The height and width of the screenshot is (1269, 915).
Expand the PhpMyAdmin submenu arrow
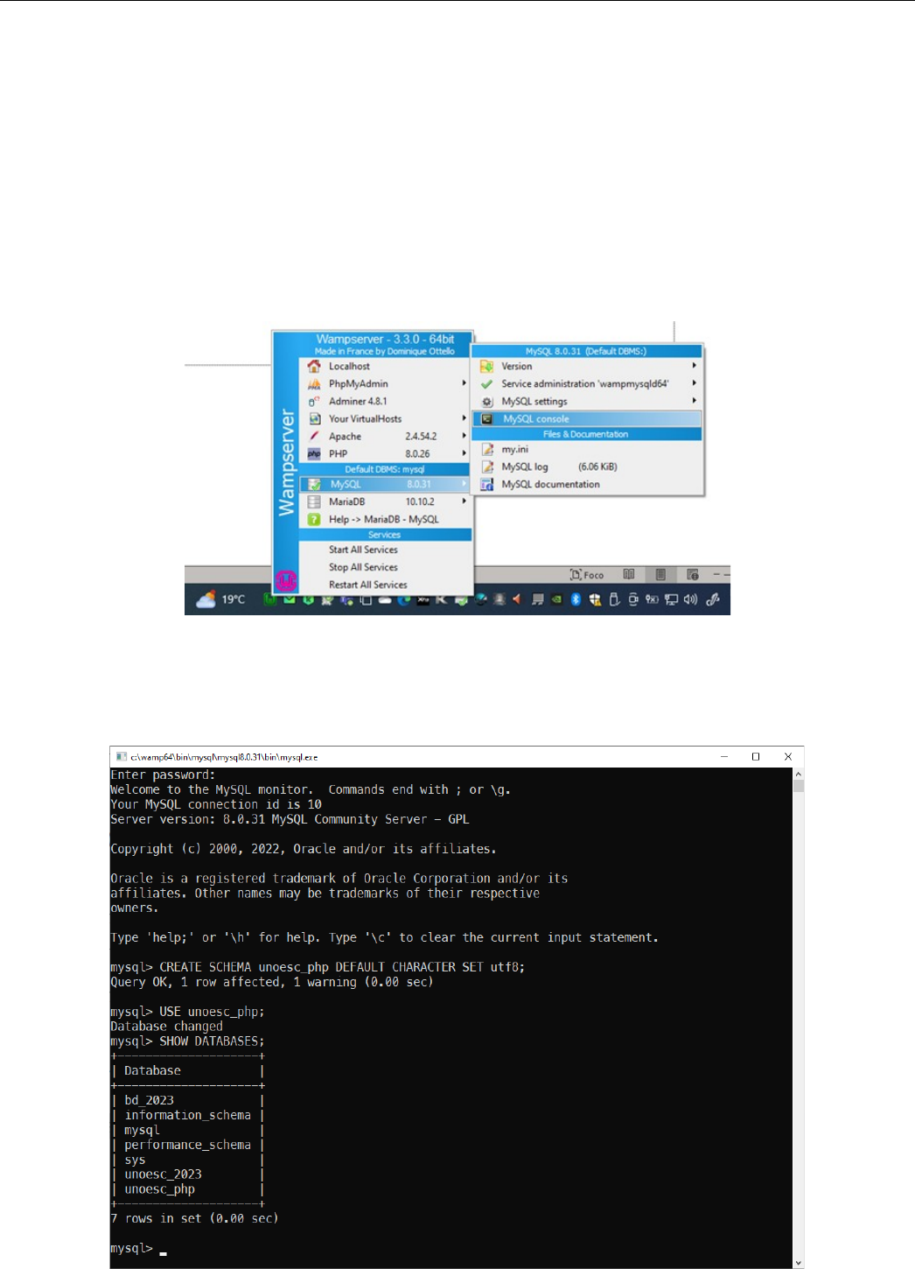[464, 383]
